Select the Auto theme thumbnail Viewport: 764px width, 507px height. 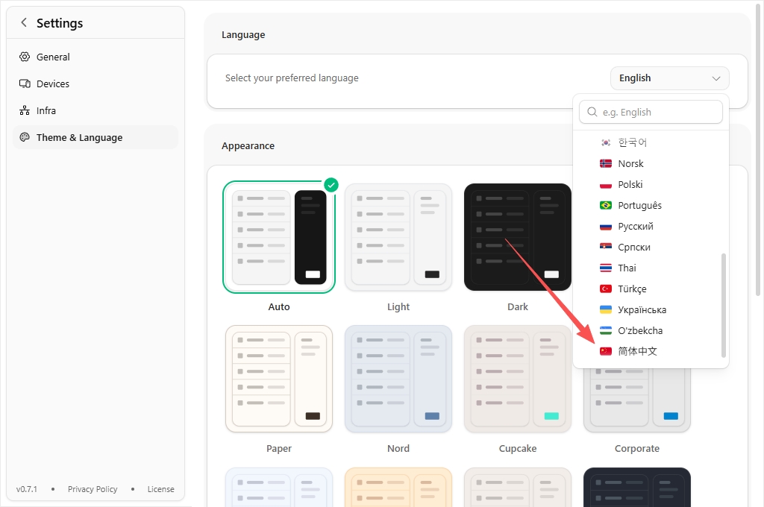[279, 237]
